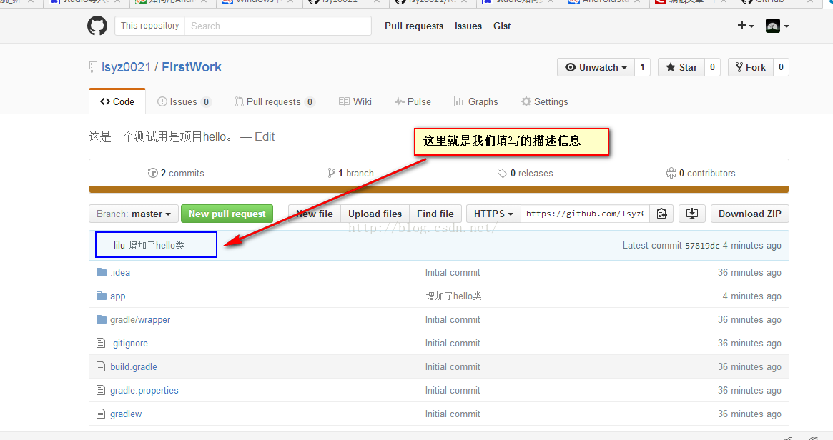This screenshot has height=440, width=833.
Task: Copy clone URL with the clipboard icon
Action: tap(661, 214)
